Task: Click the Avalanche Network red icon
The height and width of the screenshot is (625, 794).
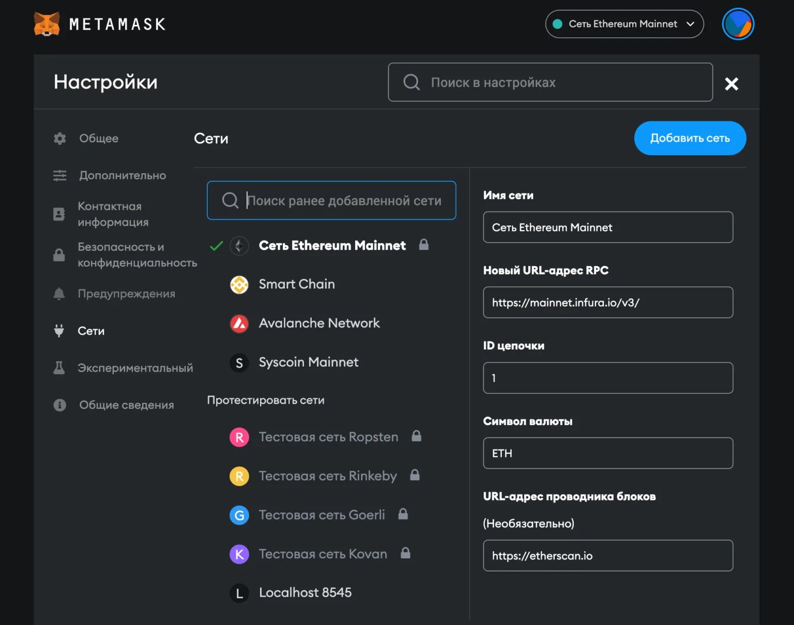Action: click(239, 324)
